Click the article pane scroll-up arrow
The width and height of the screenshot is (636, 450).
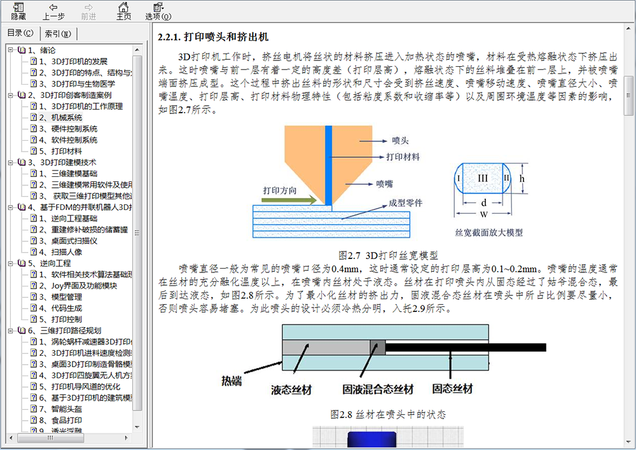pos(629,29)
